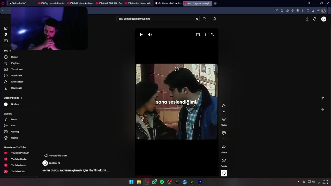The image size is (331, 186).
Task: Expand the Subscriptions section chevron
Action: click(x=21, y=98)
